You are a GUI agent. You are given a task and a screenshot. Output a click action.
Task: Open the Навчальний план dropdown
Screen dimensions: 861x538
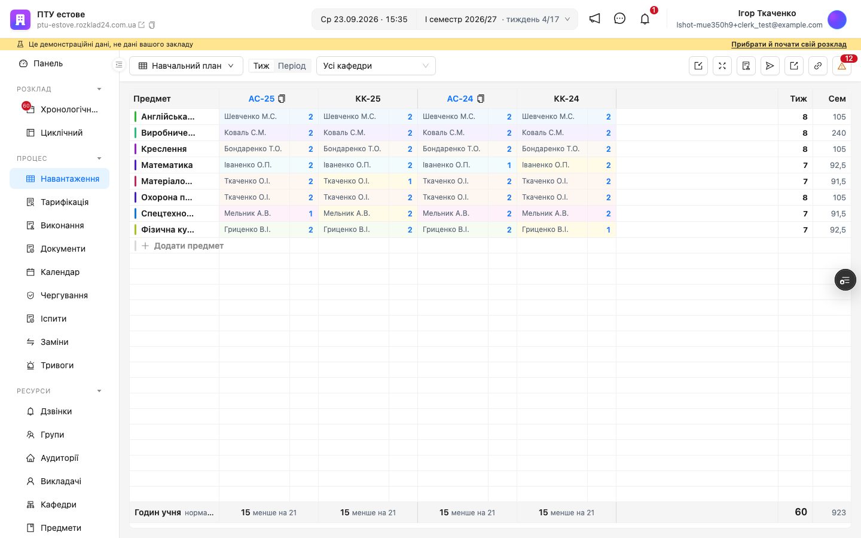tap(186, 66)
